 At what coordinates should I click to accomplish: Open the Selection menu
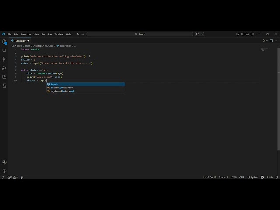(26, 34)
